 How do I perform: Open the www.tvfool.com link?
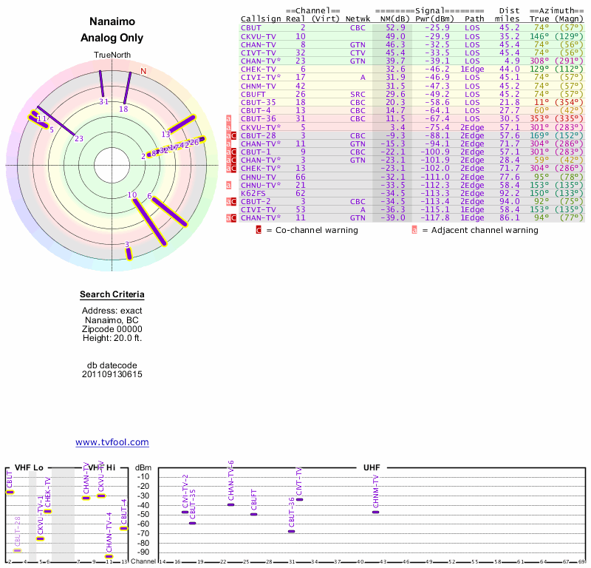[112, 442]
